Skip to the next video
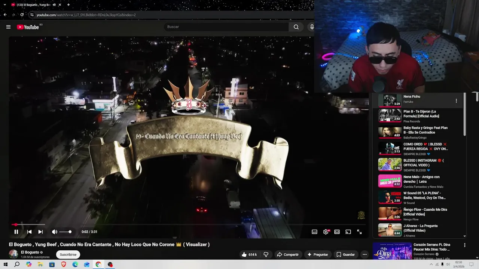479x269 pixels. 40,232
